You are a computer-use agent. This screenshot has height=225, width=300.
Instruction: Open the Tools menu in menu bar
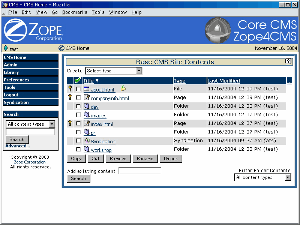point(98,12)
